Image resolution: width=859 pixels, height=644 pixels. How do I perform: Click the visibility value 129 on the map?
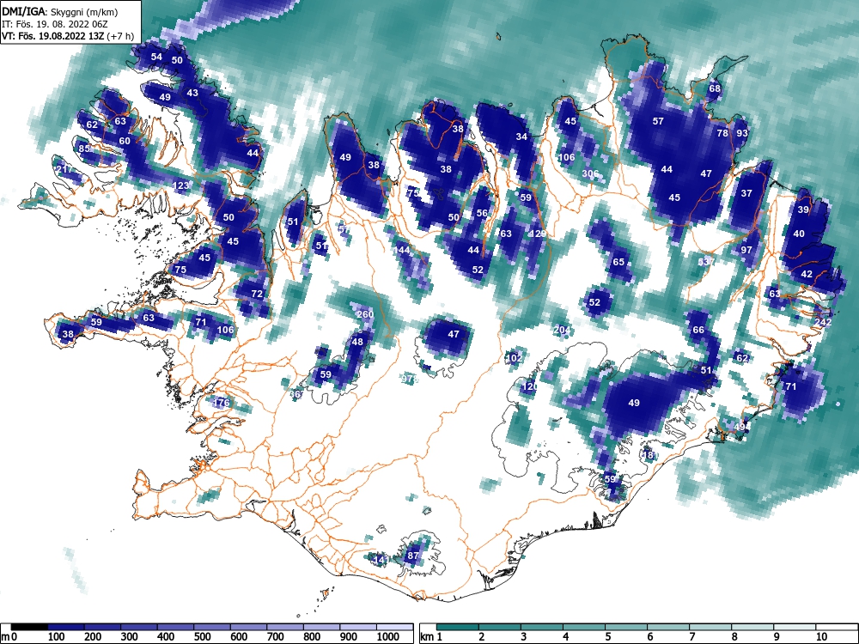pyautogui.click(x=538, y=234)
